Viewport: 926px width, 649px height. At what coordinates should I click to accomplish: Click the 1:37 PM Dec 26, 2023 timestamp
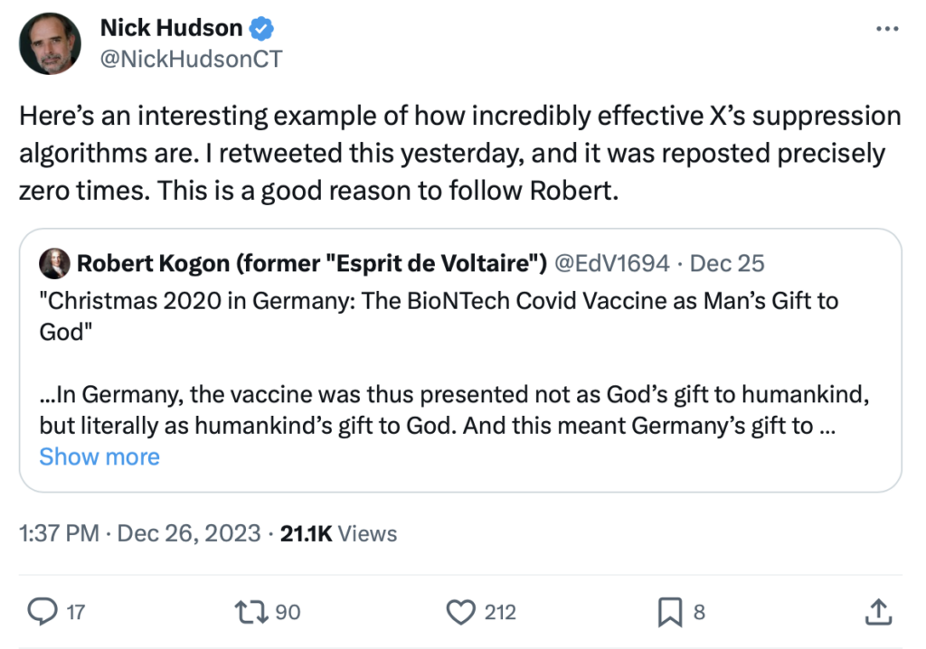point(139,533)
